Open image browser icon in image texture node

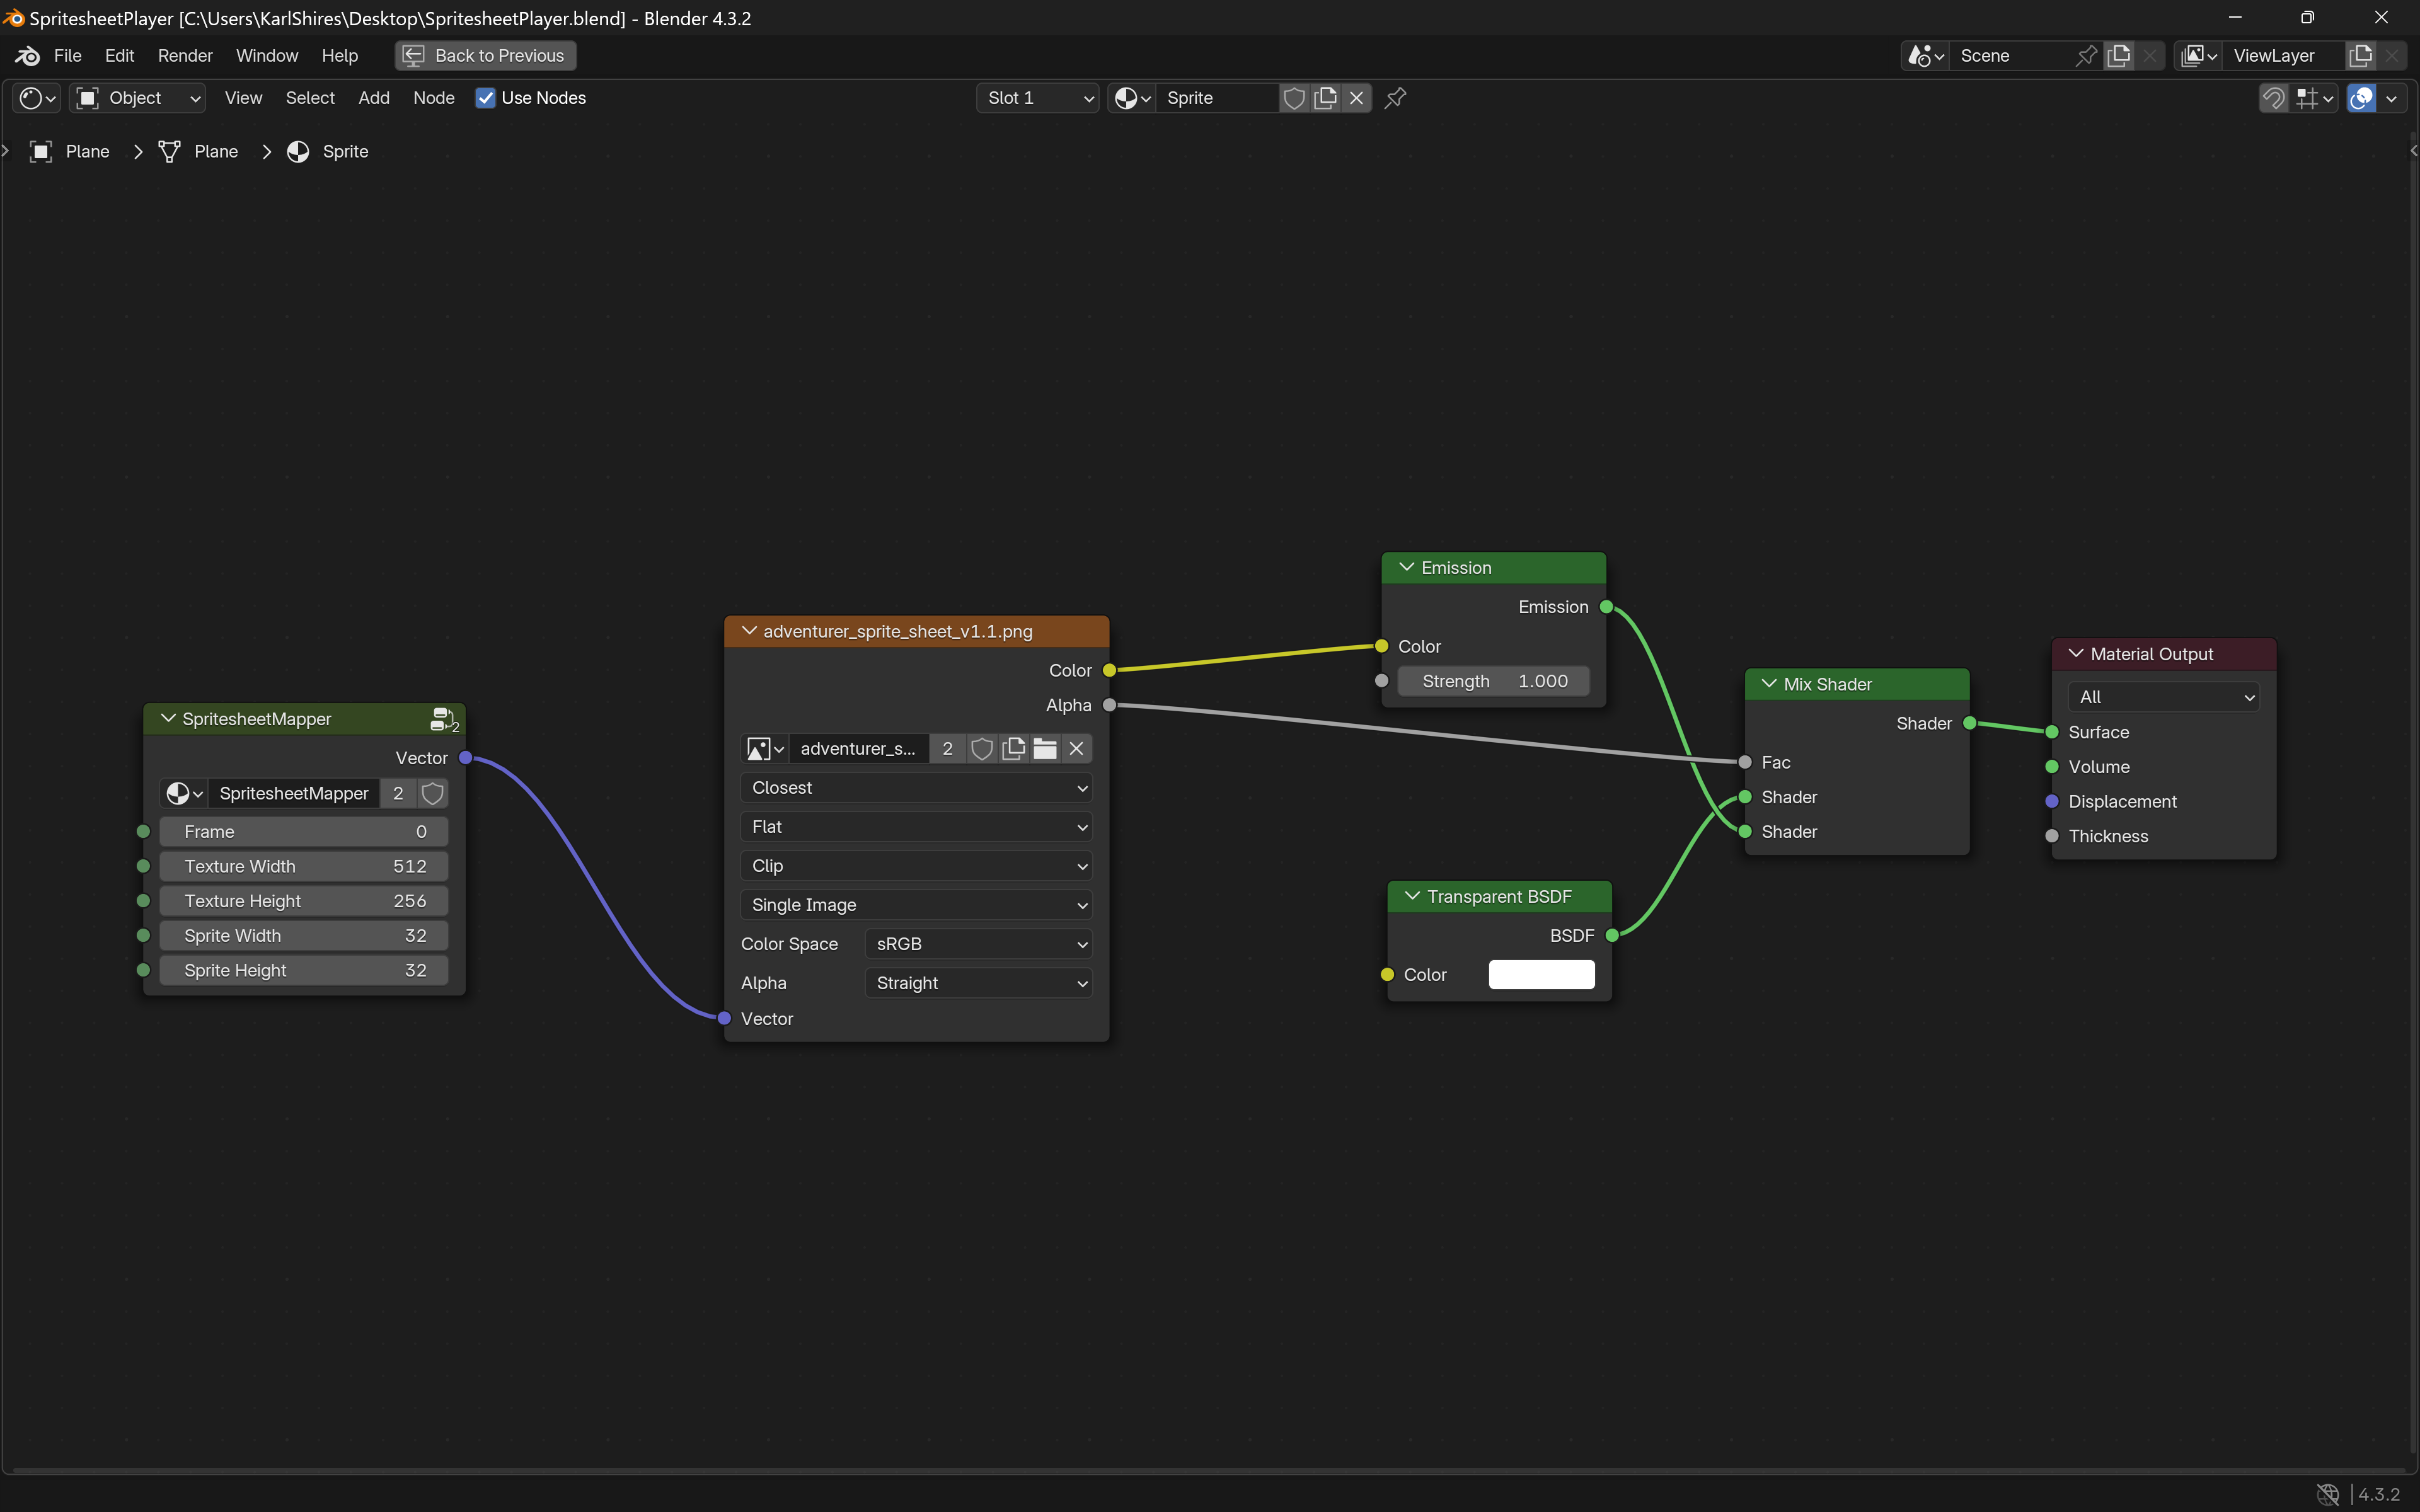point(765,749)
